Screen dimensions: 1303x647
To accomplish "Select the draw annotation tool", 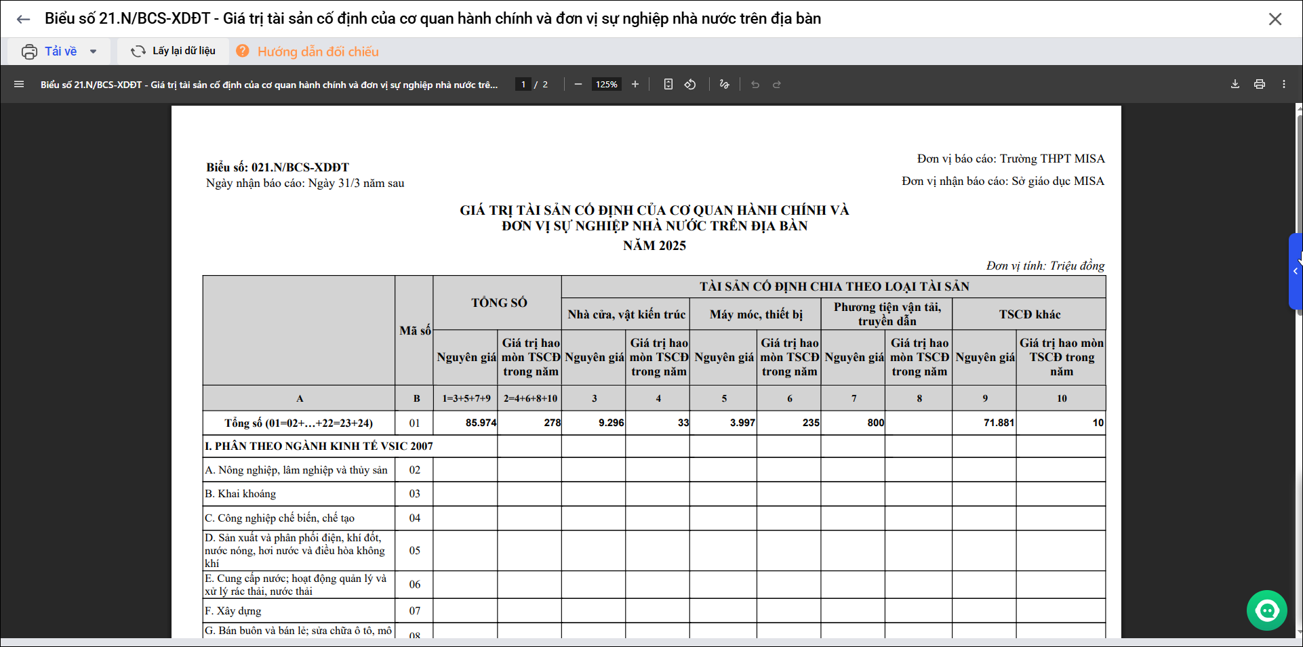I will click(x=724, y=85).
